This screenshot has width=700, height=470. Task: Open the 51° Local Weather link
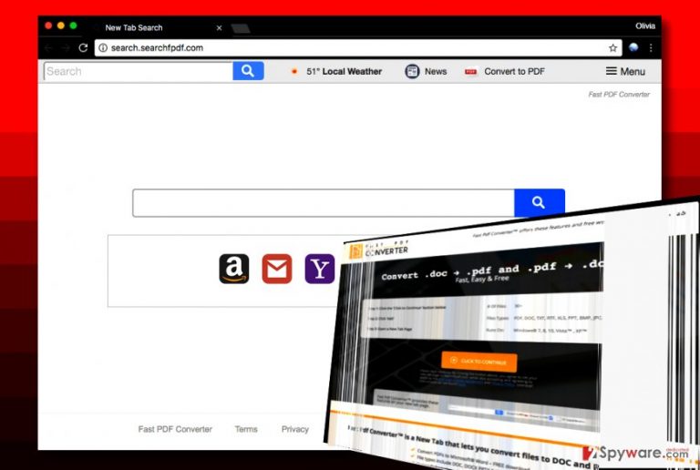[x=344, y=71]
